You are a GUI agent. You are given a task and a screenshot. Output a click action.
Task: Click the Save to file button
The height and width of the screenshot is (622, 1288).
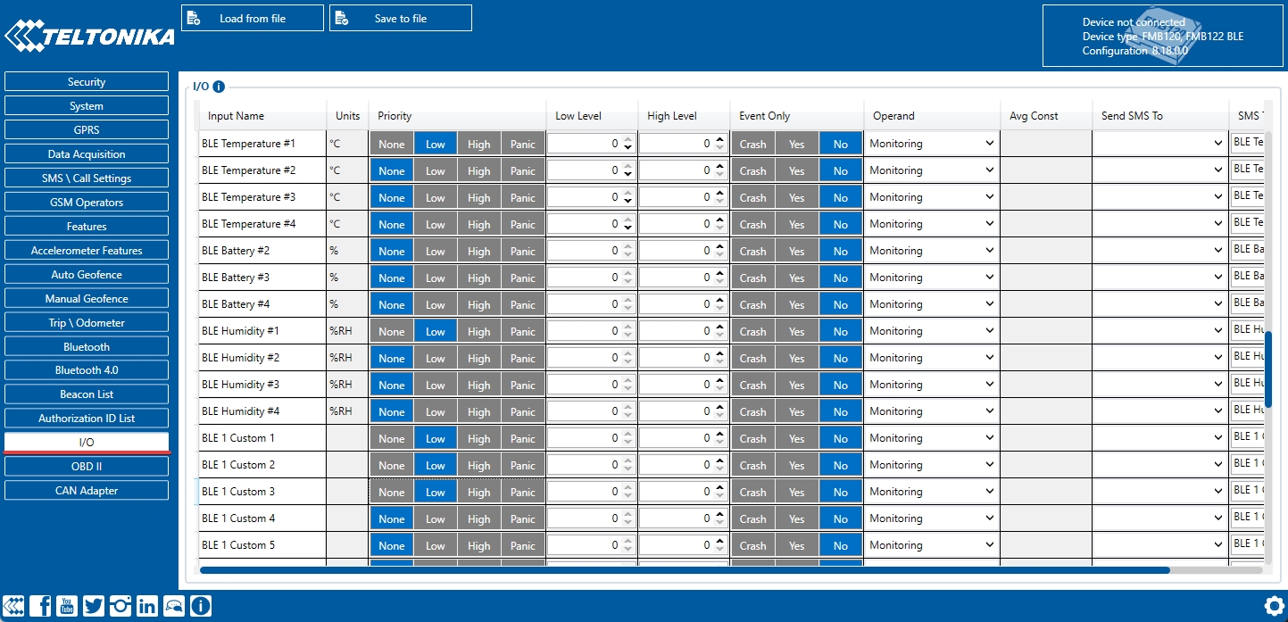coord(400,17)
